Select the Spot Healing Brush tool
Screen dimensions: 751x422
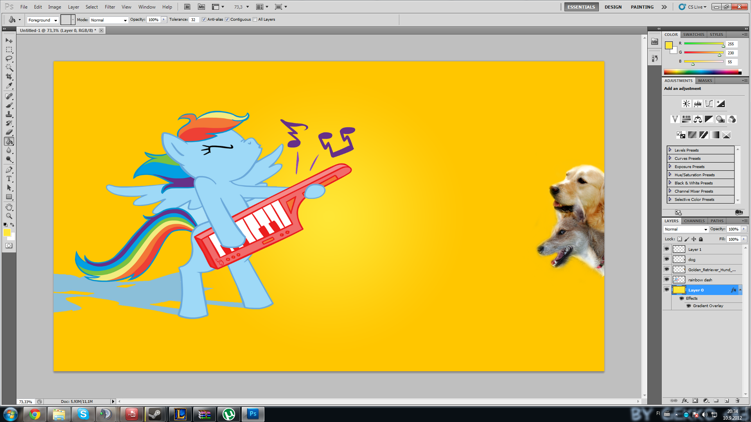click(x=9, y=96)
